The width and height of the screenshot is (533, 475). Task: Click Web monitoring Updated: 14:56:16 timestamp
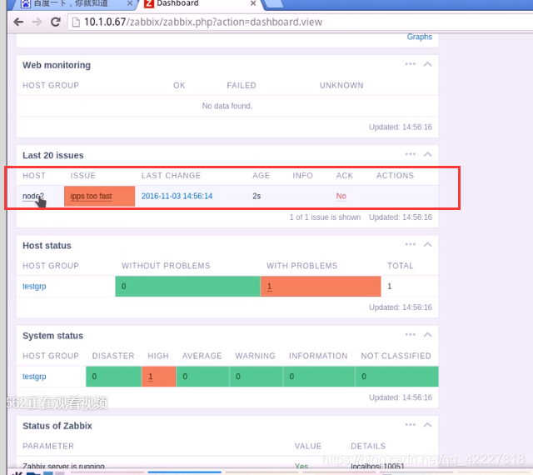coord(401,127)
